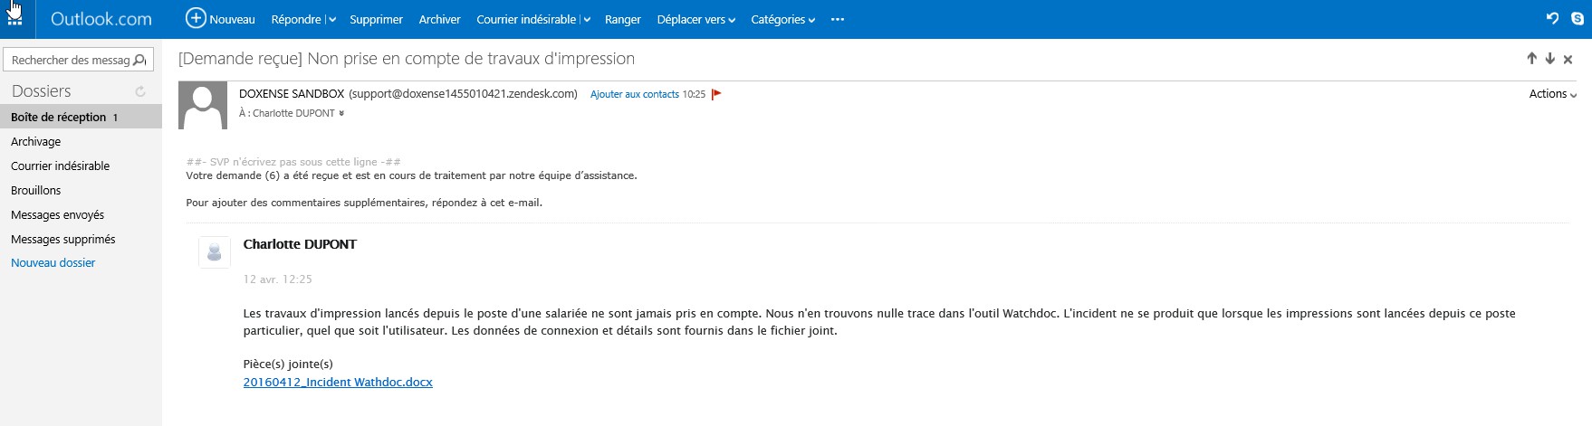
Task: Click Ajouter aux contacts link
Action: [x=634, y=94]
